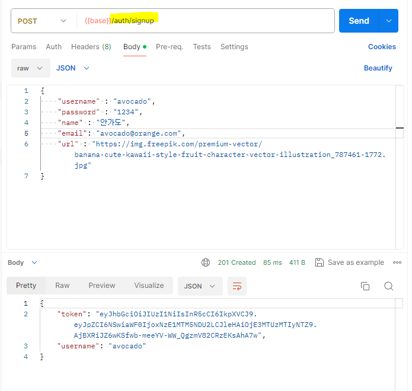Click the network globe icon

click(x=206, y=262)
